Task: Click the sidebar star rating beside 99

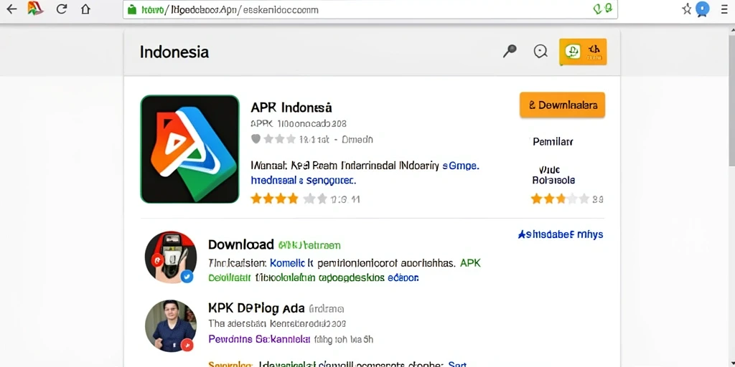Action: 560,199
